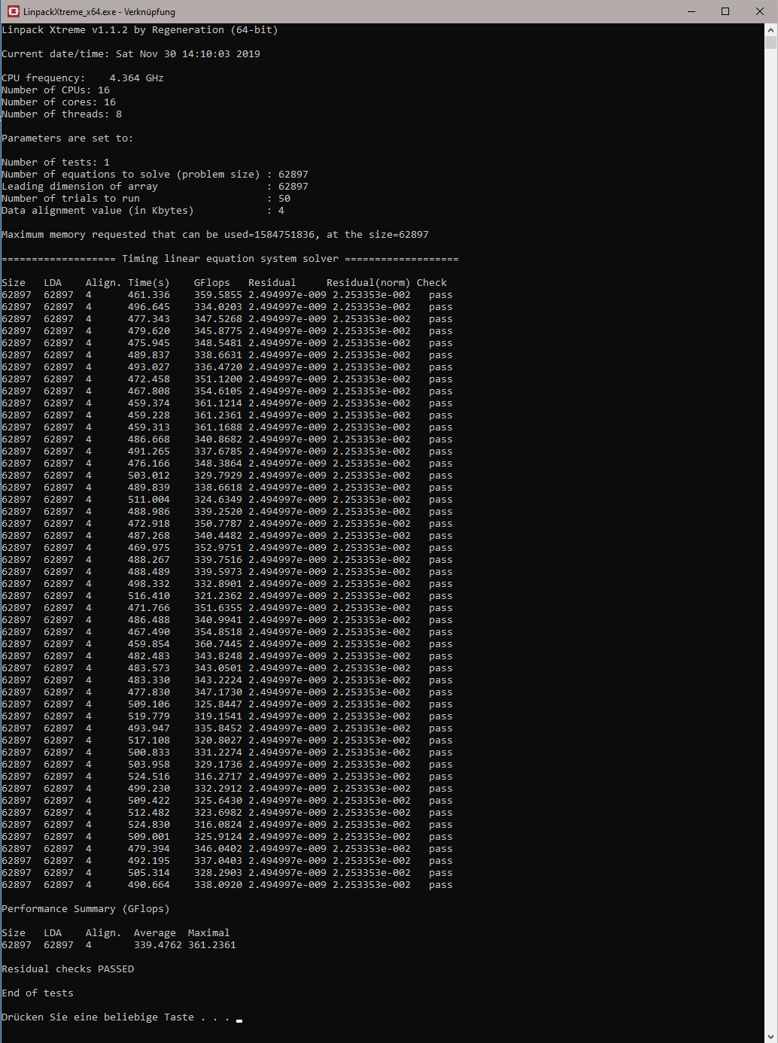
Task: Click the 'Maximum memory requested' line
Action: point(215,235)
